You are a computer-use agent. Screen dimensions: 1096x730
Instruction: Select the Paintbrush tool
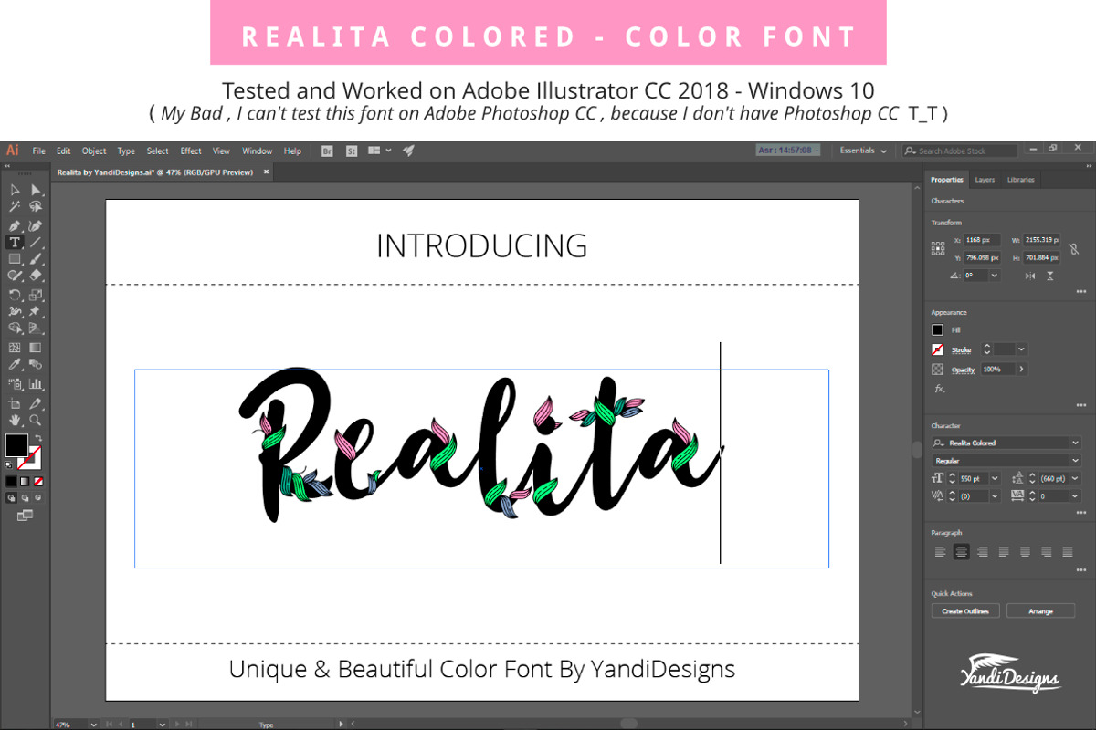(36, 258)
